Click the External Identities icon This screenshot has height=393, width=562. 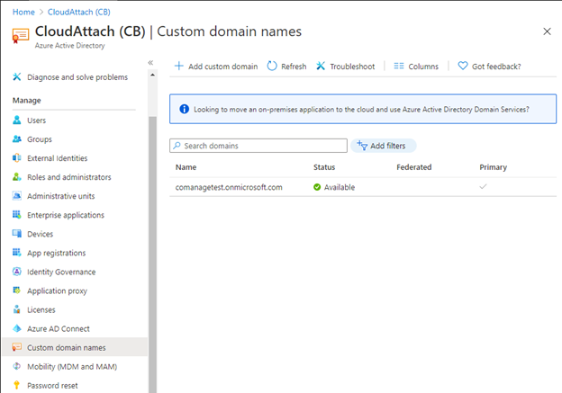(x=17, y=158)
